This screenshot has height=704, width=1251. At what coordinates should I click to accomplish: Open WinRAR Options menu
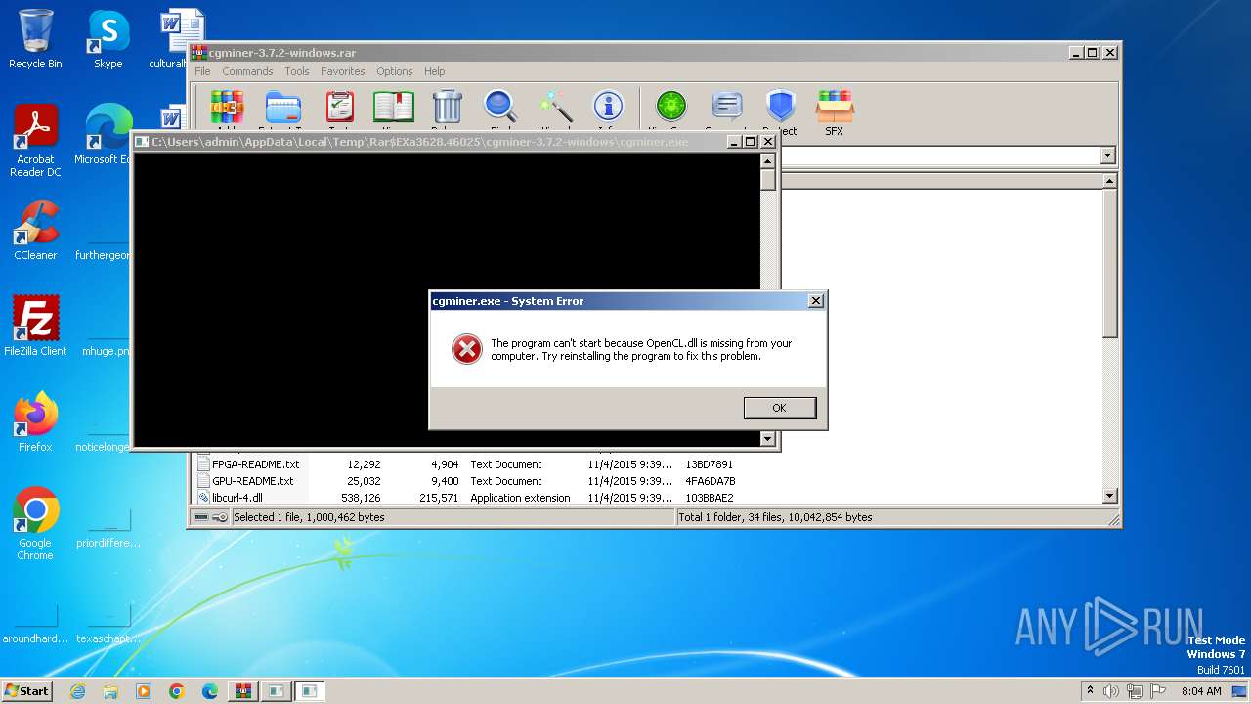[395, 71]
